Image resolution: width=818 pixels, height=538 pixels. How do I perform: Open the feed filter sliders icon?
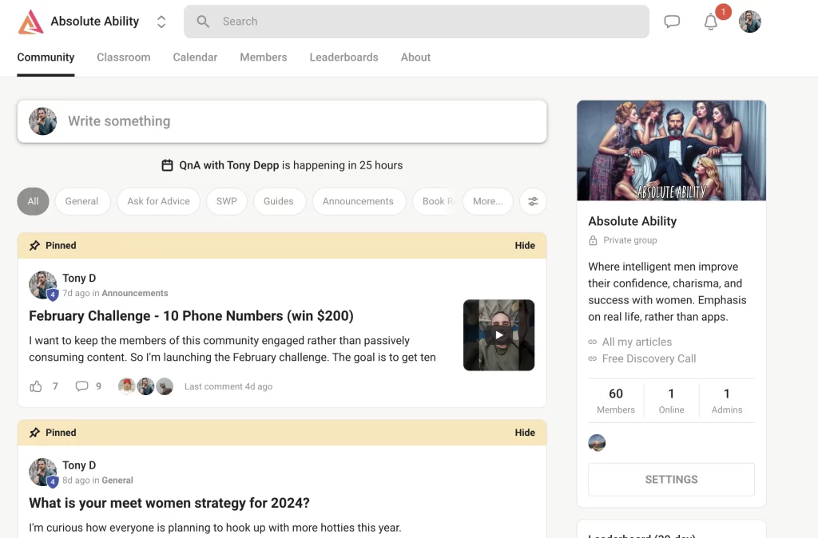(533, 201)
